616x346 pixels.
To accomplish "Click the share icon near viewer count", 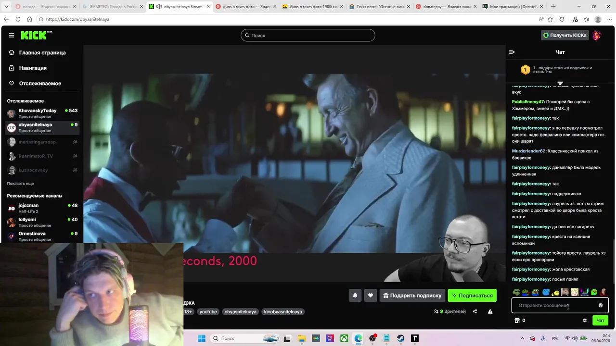I will (475, 311).
